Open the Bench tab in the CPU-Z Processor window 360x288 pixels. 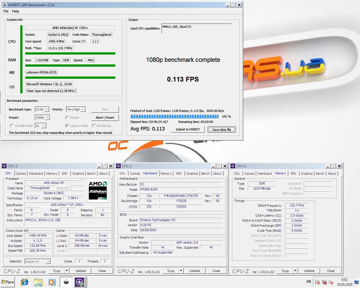coord(91,174)
